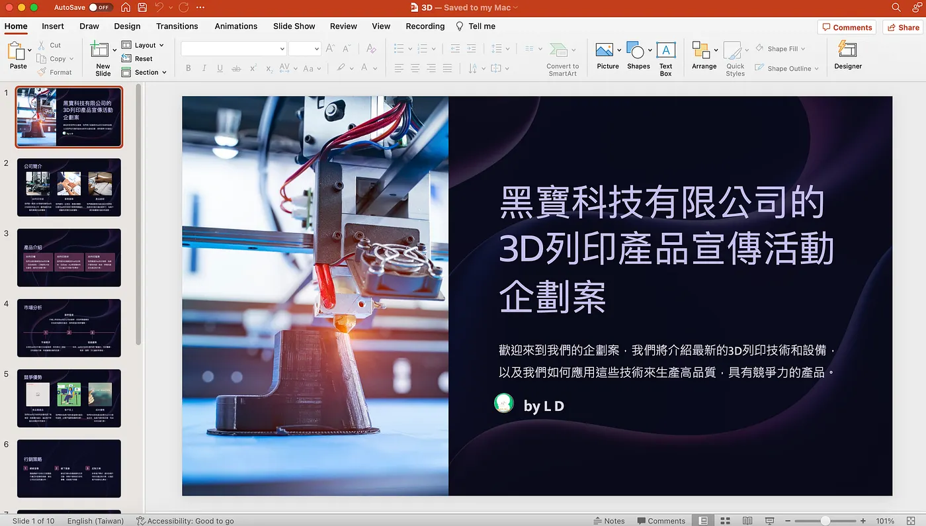The height and width of the screenshot is (526, 926).
Task: Switch to the Animations tab
Action: (236, 26)
